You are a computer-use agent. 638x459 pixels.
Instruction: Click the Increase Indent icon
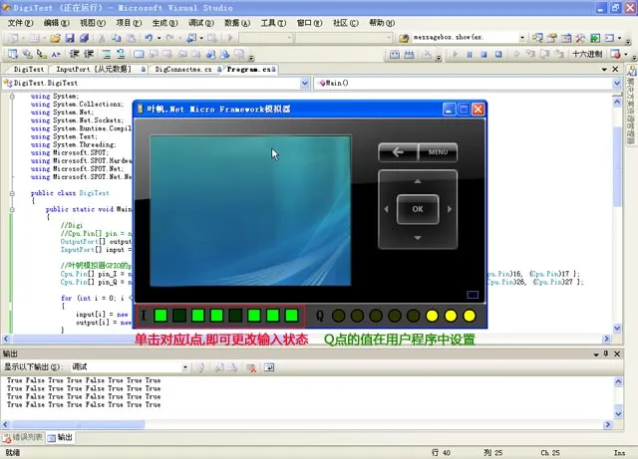(x=89, y=54)
